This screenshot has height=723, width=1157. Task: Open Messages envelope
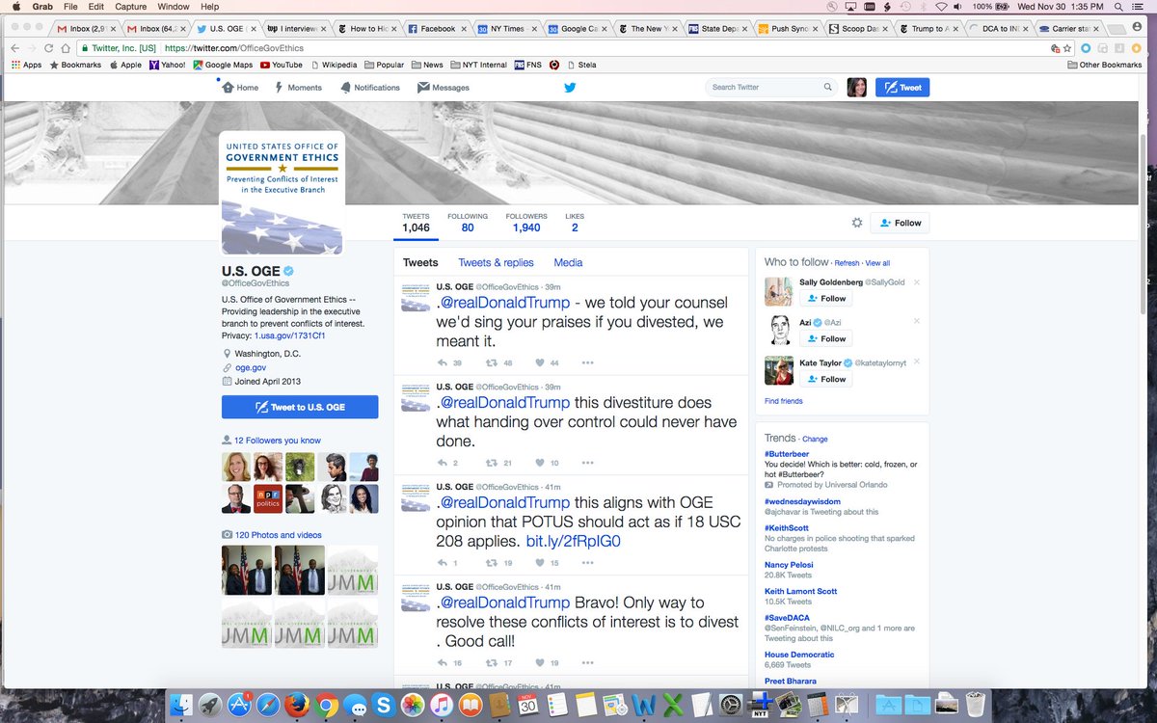coord(444,87)
